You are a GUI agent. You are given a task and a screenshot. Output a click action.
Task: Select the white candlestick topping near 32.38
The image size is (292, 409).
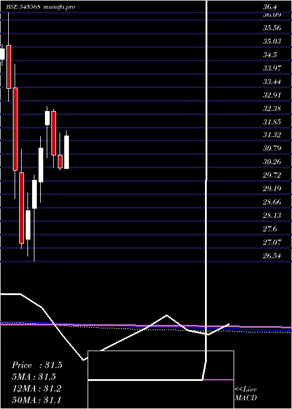pyautogui.click(x=47, y=118)
